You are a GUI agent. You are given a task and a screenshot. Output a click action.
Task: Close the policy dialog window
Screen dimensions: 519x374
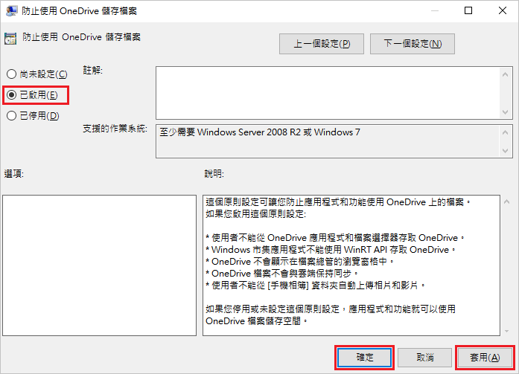tap(503, 10)
